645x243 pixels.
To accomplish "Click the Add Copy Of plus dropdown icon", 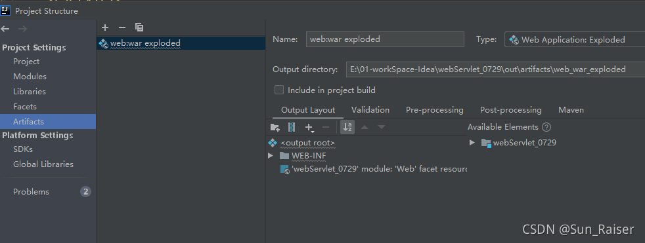I will coord(310,128).
